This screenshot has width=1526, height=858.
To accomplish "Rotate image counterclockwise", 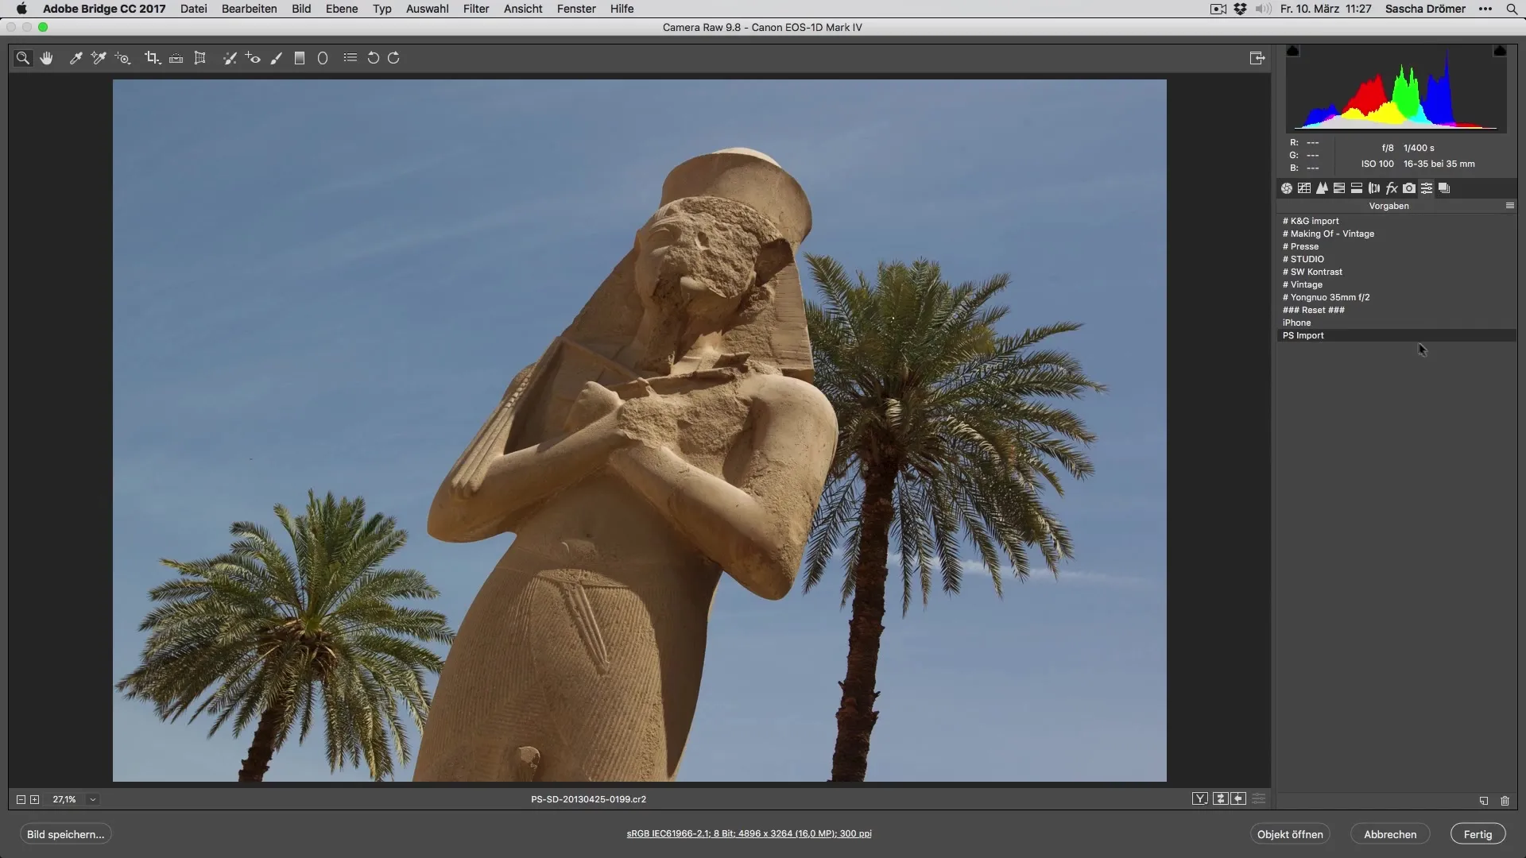I will (373, 58).
